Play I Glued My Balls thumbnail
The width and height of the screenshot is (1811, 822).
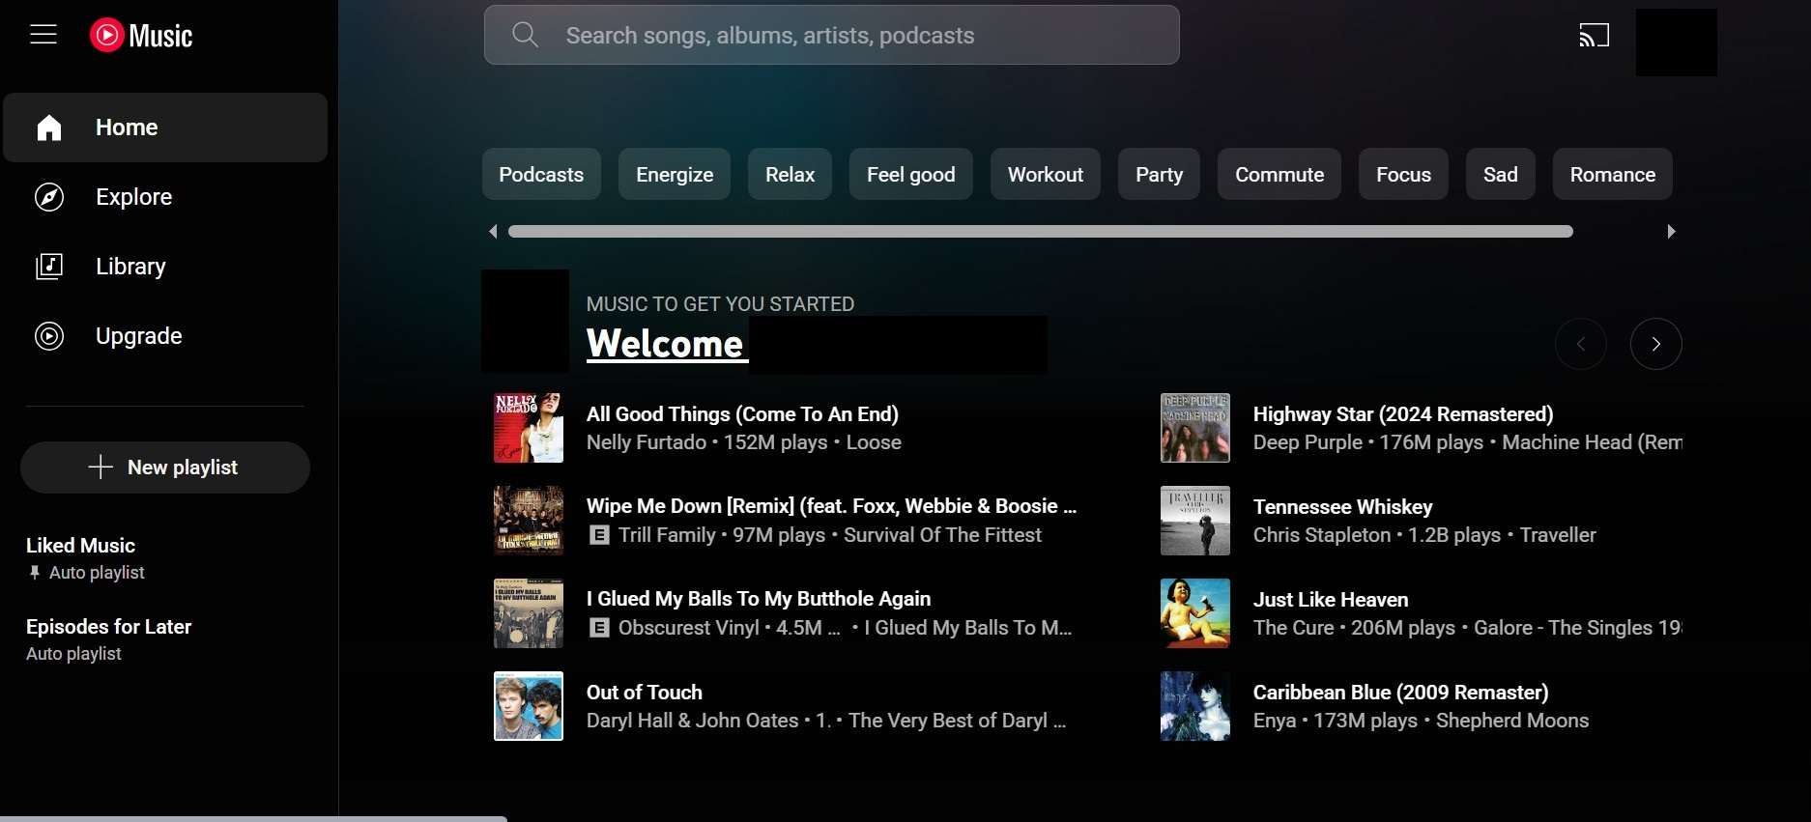(x=529, y=613)
